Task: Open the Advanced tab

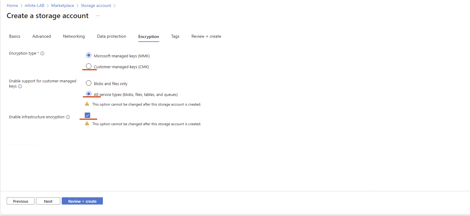Action: 41,36
